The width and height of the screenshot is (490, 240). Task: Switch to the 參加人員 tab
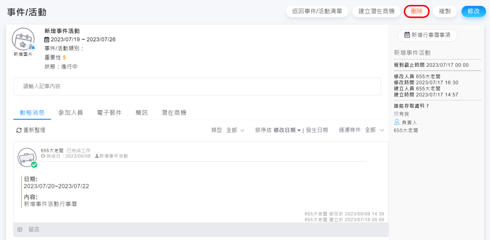[70, 113]
